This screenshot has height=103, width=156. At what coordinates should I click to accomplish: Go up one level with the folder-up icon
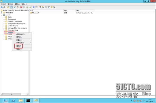click(x=8, y=7)
